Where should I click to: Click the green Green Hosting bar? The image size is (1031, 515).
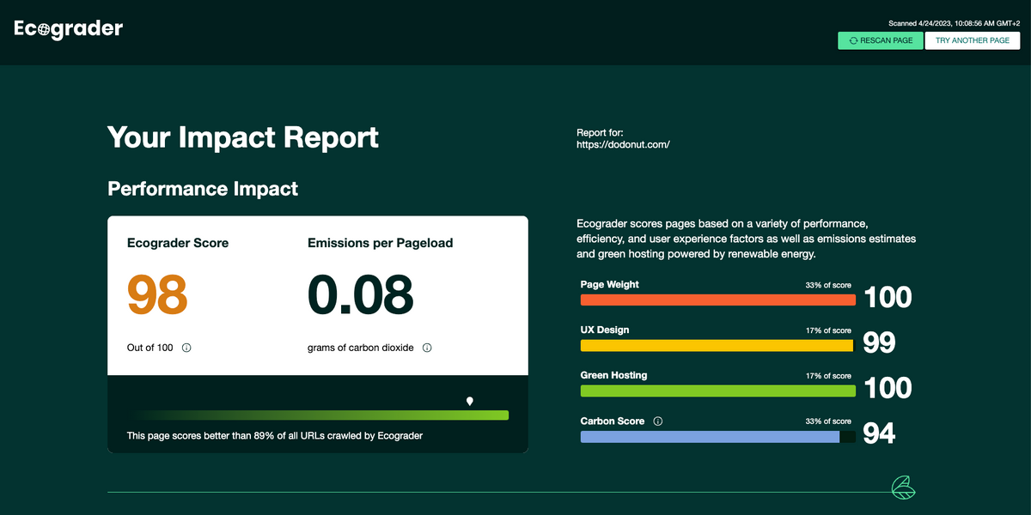click(718, 391)
